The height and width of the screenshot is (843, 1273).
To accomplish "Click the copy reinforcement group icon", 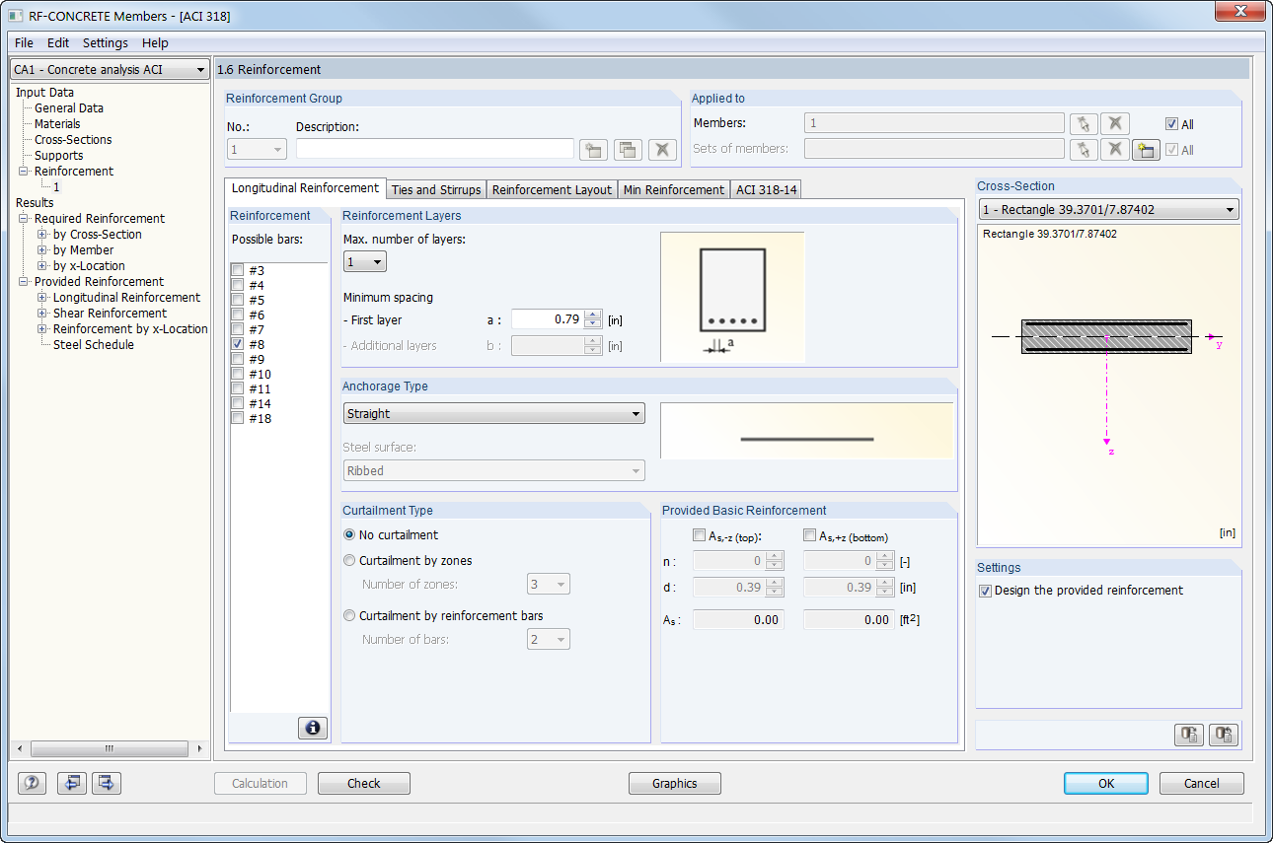I will click(x=628, y=150).
